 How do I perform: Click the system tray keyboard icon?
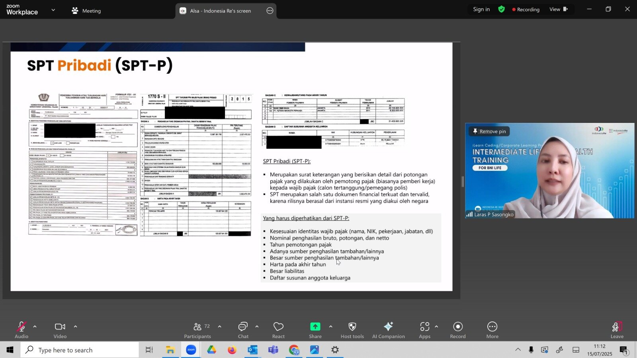pos(576,350)
